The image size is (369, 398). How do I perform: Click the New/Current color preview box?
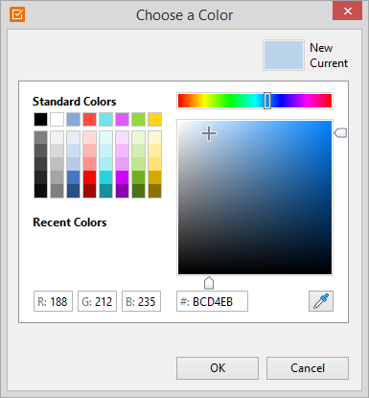coord(284,55)
